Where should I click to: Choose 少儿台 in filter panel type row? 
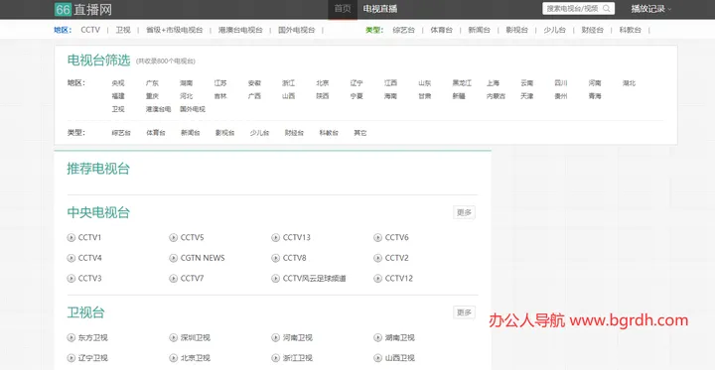tap(259, 133)
